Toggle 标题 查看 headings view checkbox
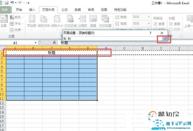This screenshot has width=193, height=131. [171, 24]
